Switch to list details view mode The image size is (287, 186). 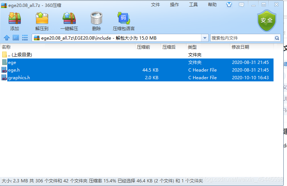tap(25, 38)
